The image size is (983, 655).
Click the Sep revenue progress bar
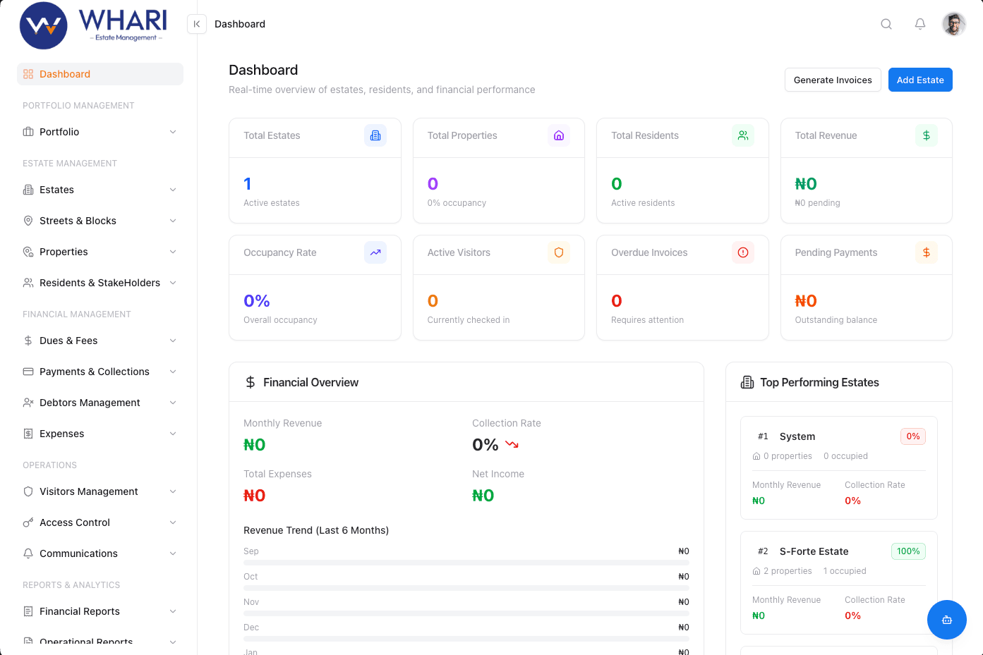tap(466, 562)
